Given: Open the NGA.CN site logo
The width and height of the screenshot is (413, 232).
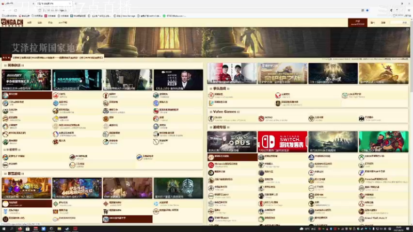Looking at the screenshot, I should 12,23.
